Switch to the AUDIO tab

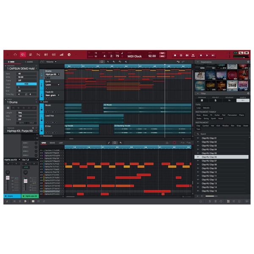coord(29,62)
